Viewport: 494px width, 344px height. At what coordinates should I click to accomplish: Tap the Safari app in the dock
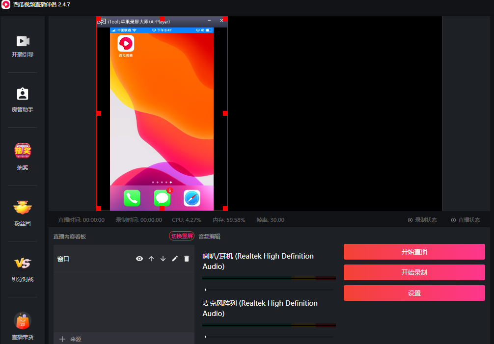192,198
